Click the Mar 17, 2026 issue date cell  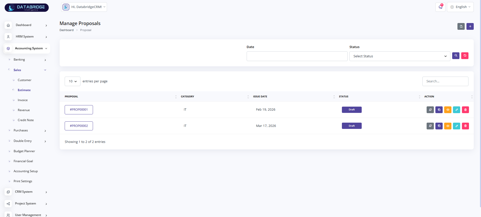click(x=266, y=126)
